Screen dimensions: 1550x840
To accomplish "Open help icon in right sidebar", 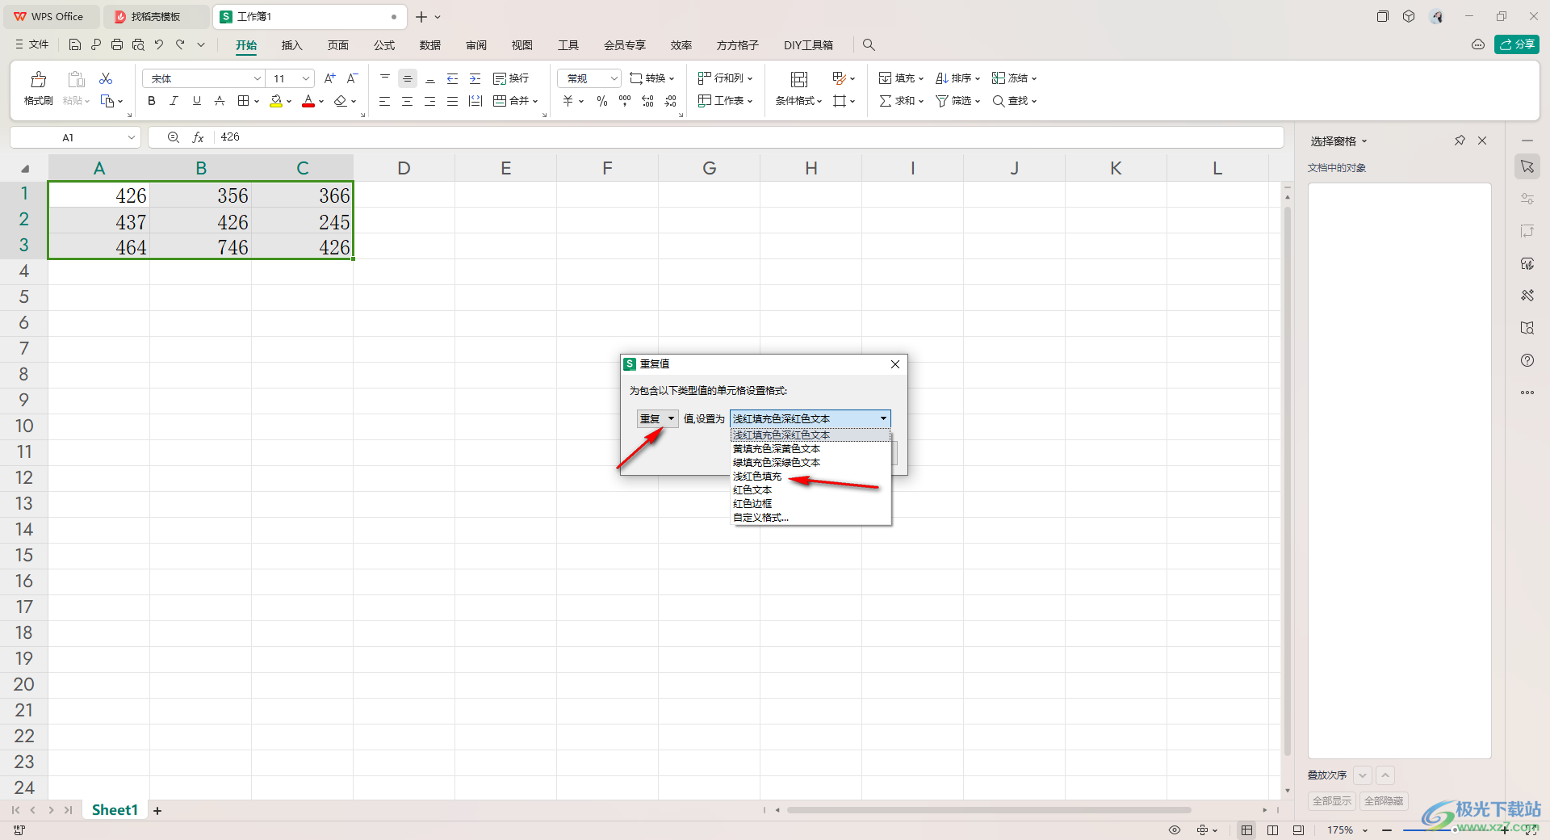I will 1527,360.
